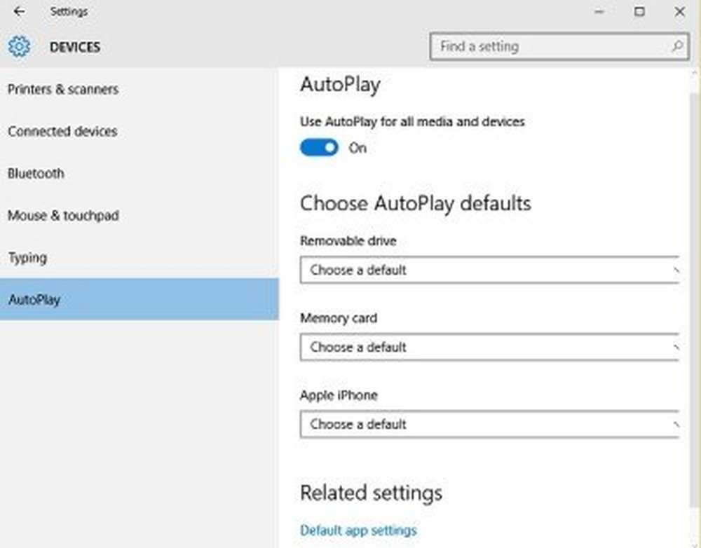Viewport: 701px width, 548px height.
Task: Turn off the AutoPlay toggle switch
Action: pos(319,147)
